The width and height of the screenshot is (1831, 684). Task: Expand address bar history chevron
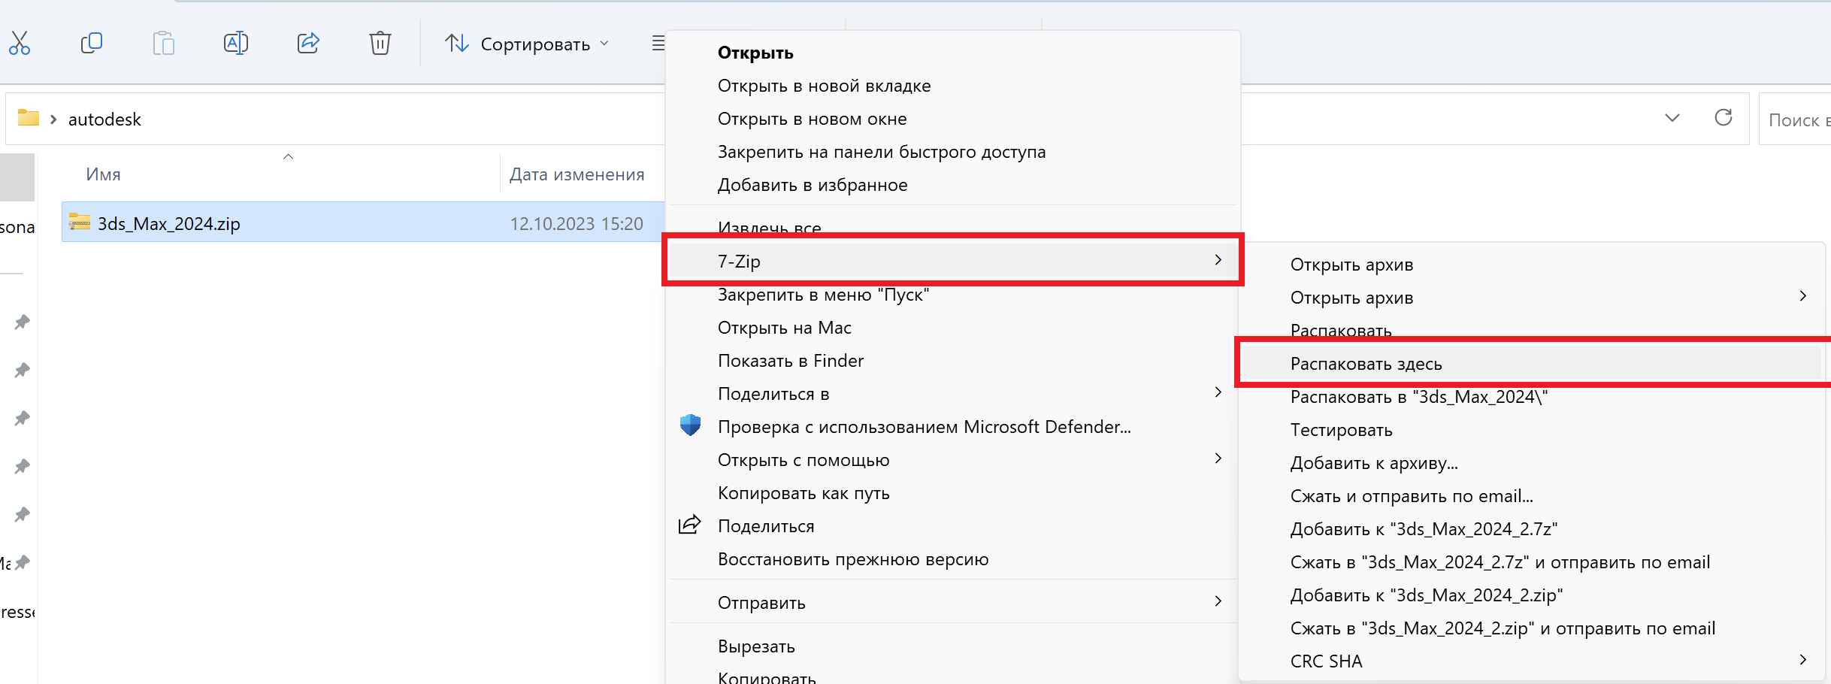coord(1672,118)
